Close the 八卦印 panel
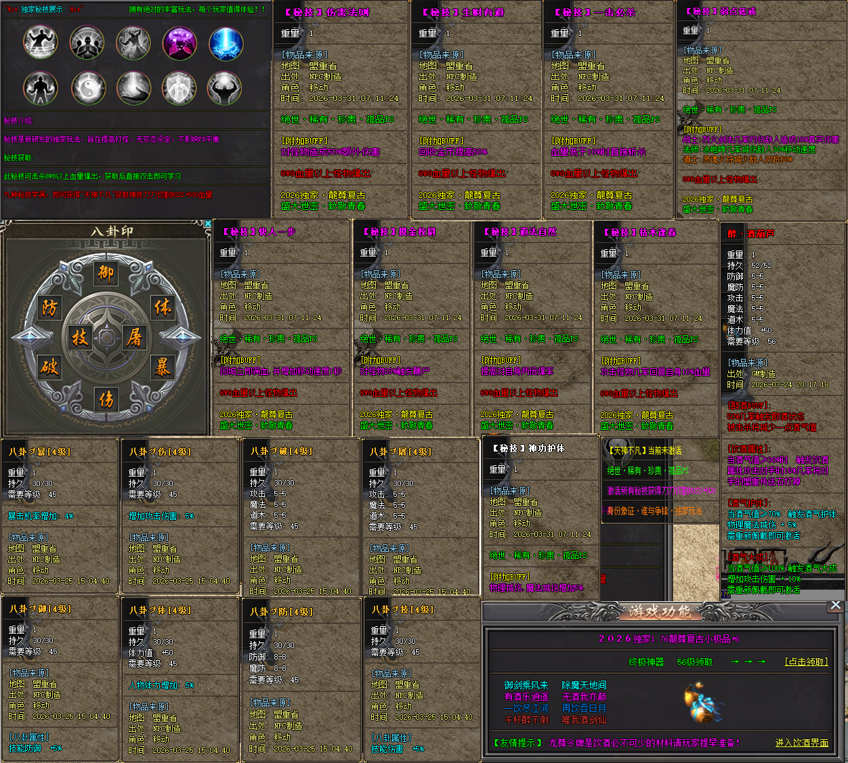Image resolution: width=848 pixels, height=763 pixels. [x=207, y=223]
